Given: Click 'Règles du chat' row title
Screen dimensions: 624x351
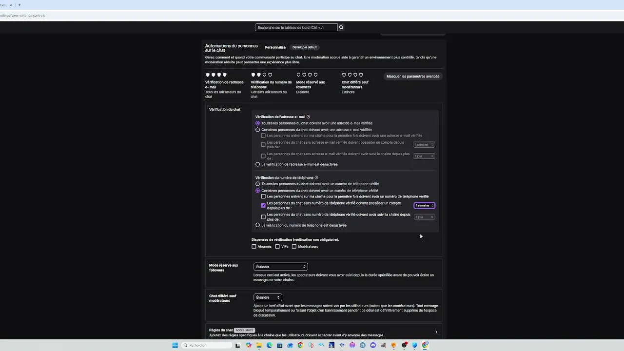Looking at the screenshot, I should click(x=221, y=330).
